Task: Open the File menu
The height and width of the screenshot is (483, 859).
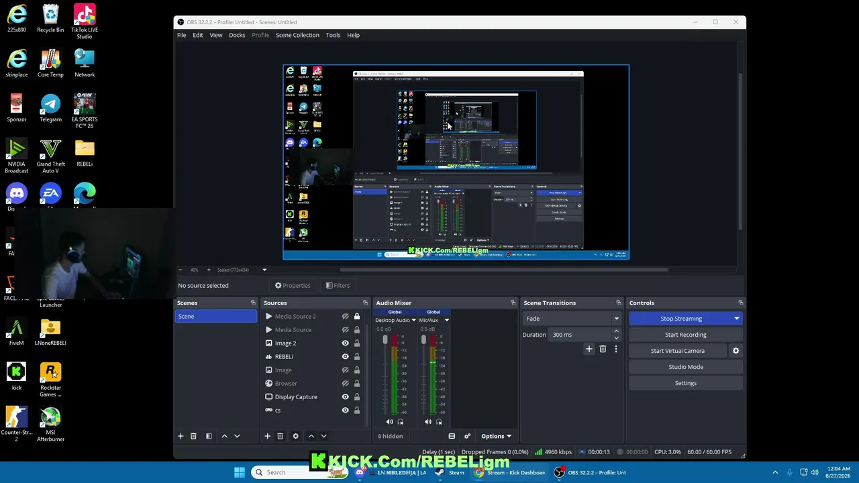Action: pos(182,35)
